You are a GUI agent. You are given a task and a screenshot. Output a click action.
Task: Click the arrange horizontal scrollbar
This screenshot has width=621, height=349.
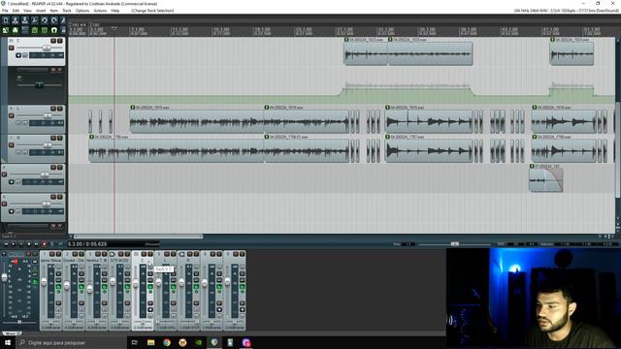tap(138, 237)
